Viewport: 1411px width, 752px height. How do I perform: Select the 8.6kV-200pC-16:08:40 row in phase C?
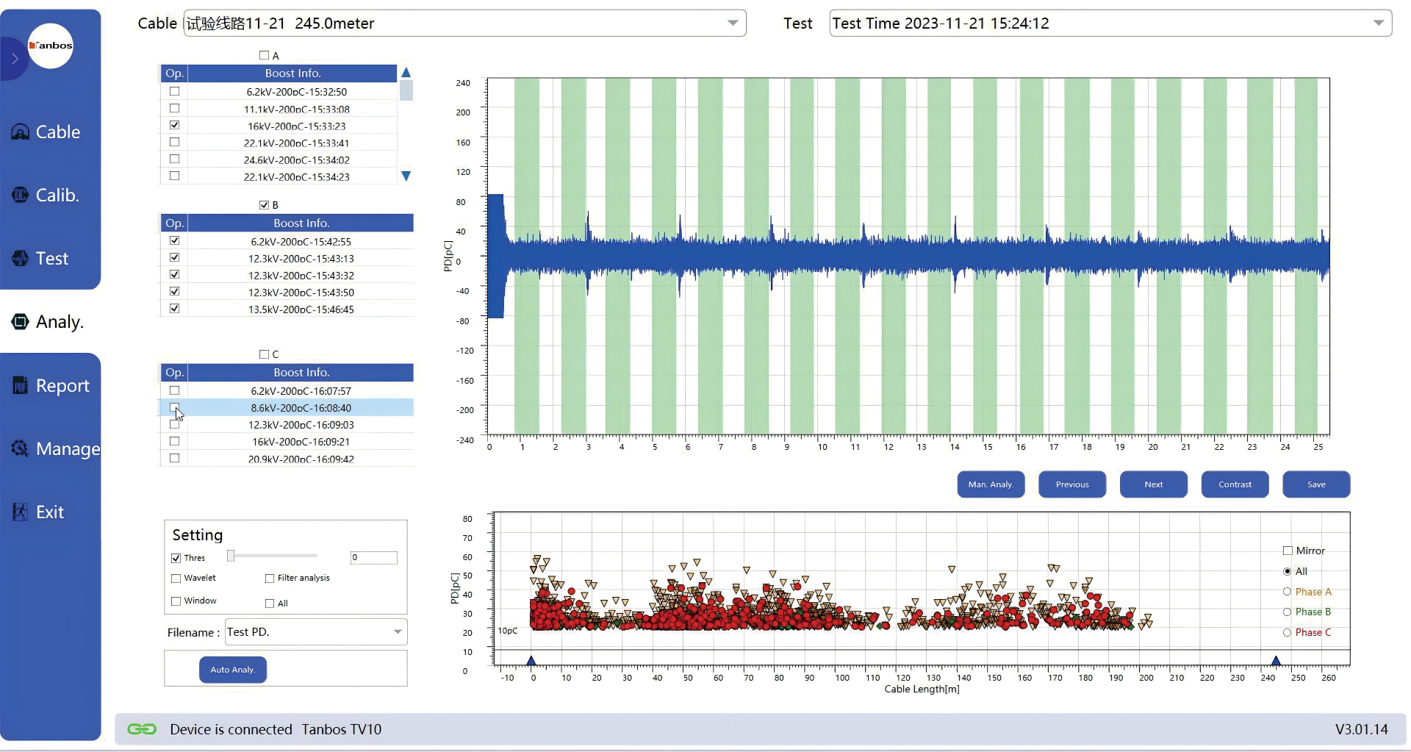click(301, 408)
